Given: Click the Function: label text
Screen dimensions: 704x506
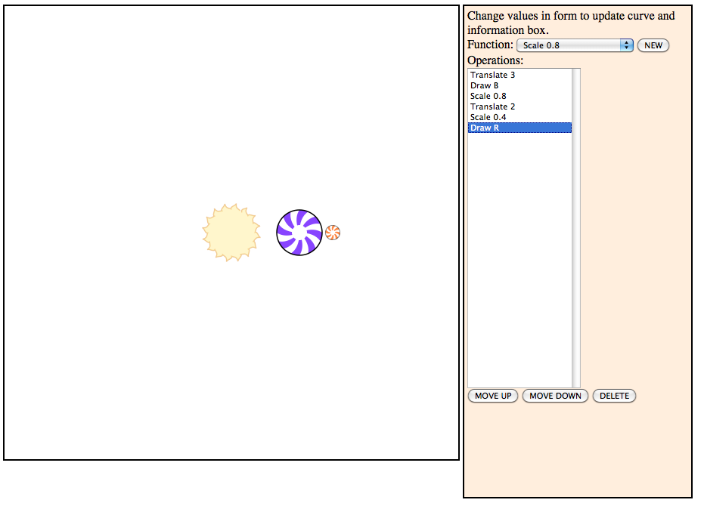Looking at the screenshot, I should pyautogui.click(x=490, y=45).
